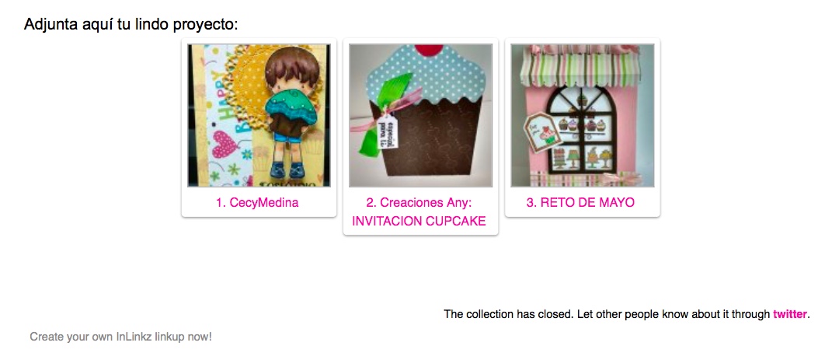This screenshot has width=825, height=360.
Task: Open the RETO DE MAYO shop thumbnail
Action: [583, 115]
